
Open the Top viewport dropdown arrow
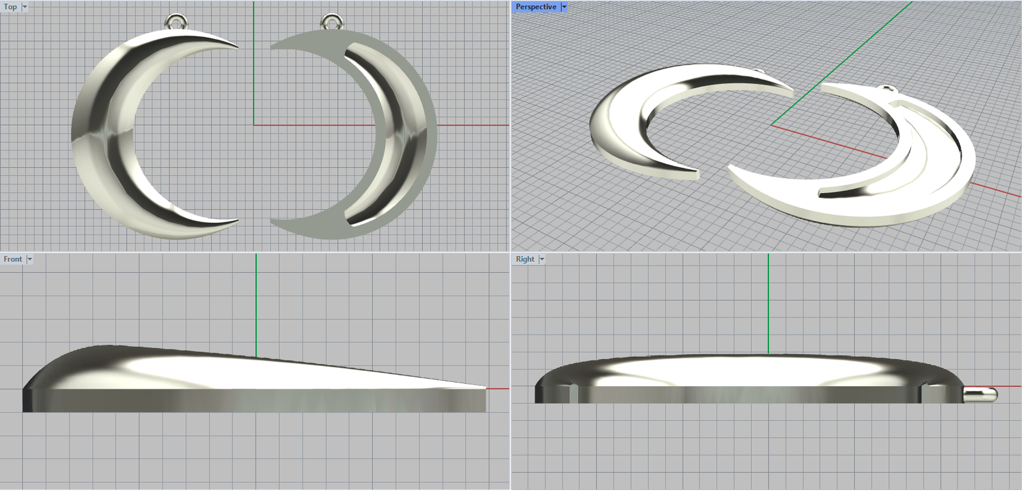coord(25,7)
